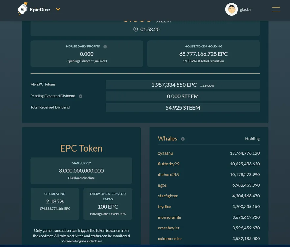
Task: Open whale profile emrebeyler
Action: (169, 228)
